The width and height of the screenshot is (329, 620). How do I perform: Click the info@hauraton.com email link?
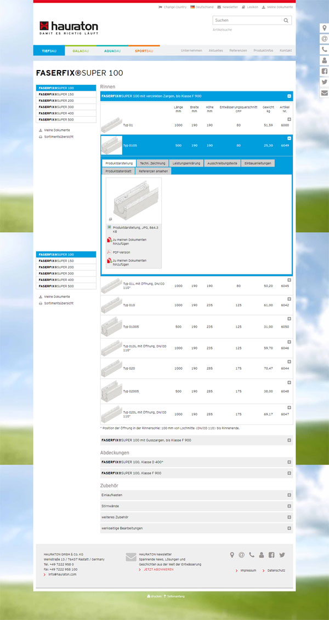62,574
